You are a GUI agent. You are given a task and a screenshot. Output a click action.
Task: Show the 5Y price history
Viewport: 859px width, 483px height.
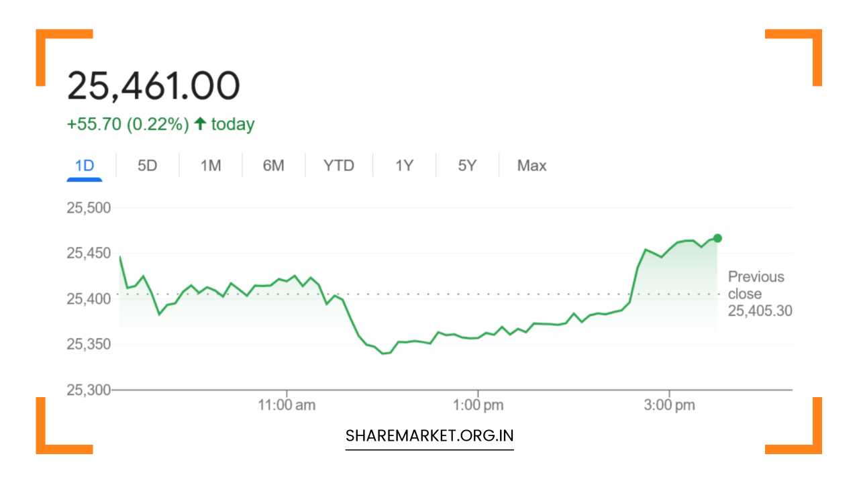pyautogui.click(x=466, y=165)
